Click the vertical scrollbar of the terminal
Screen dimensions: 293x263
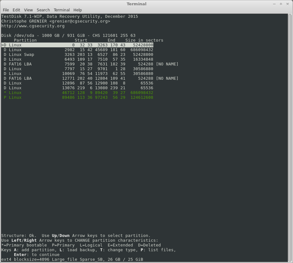tap(290, 137)
